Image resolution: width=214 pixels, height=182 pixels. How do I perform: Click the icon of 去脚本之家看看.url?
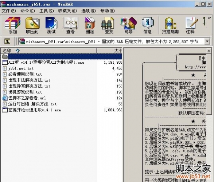pyautogui.click(x=5, y=98)
